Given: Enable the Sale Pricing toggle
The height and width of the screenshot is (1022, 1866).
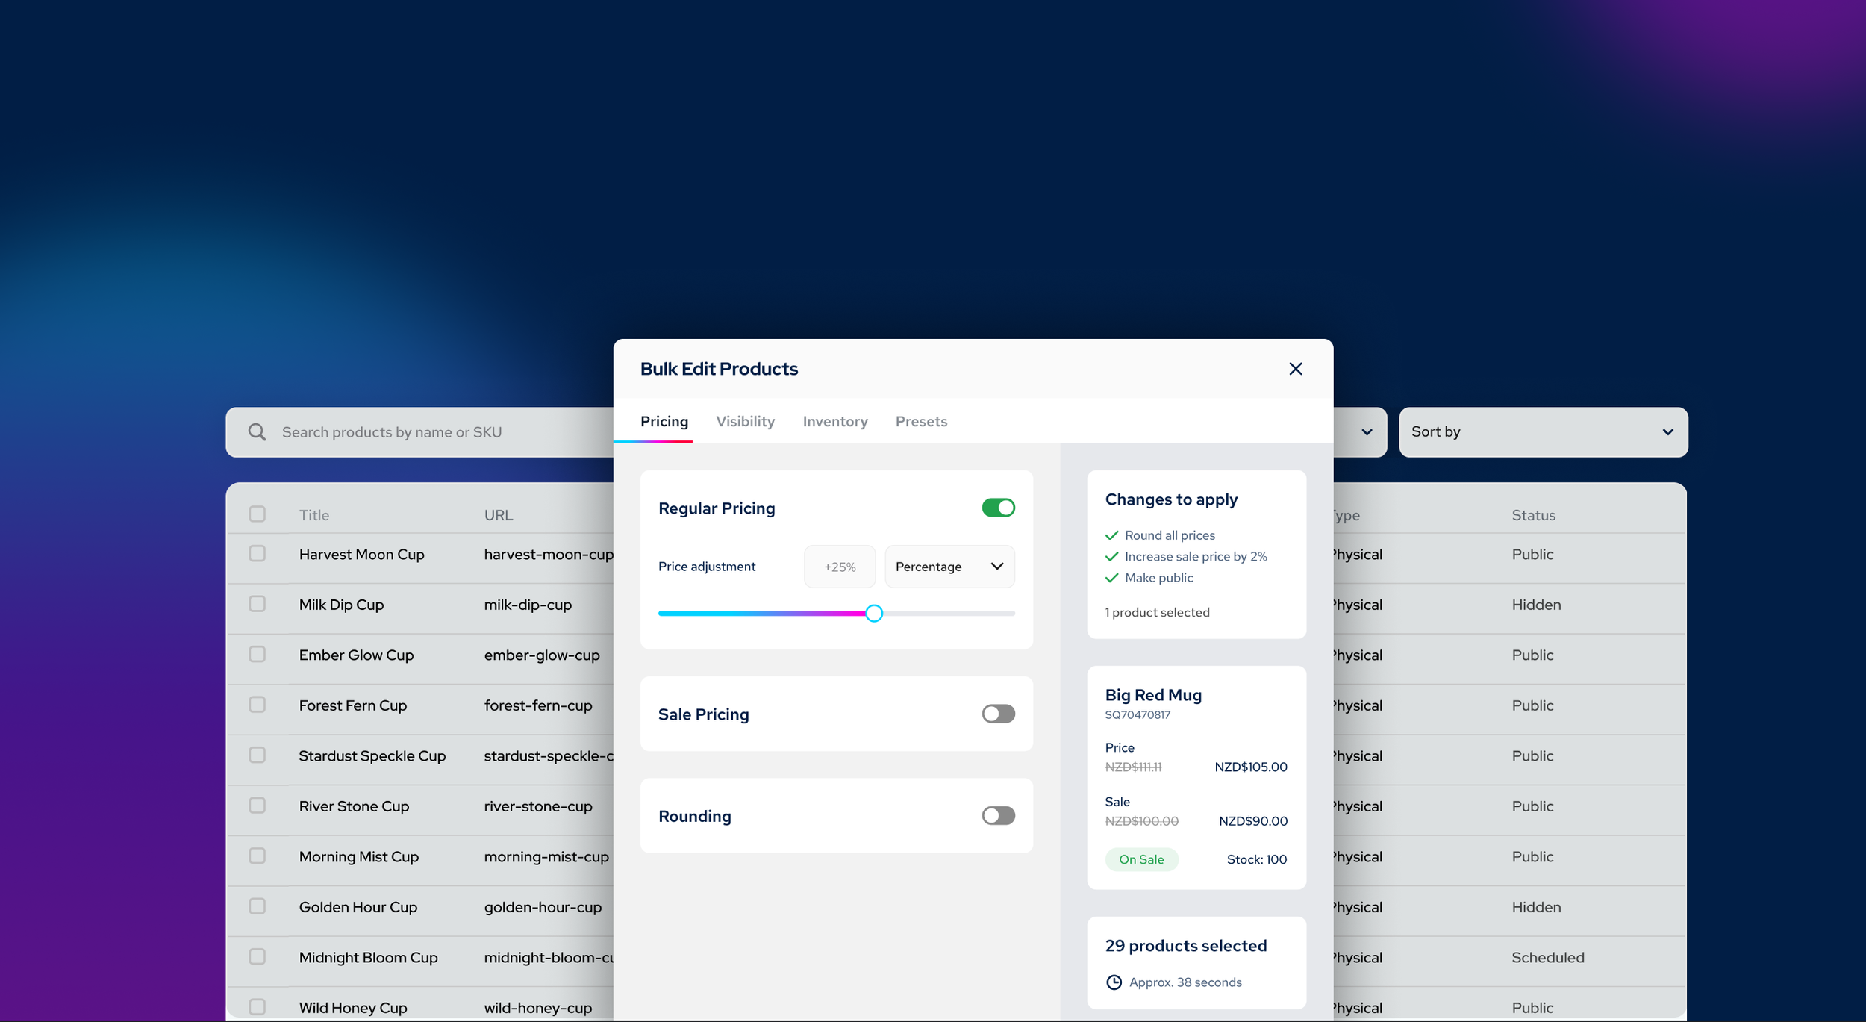Looking at the screenshot, I should 998,714.
